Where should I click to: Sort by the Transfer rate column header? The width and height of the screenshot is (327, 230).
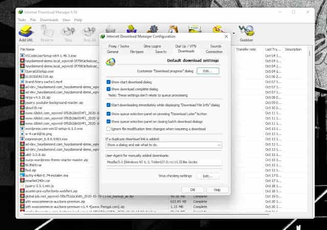tap(246, 50)
